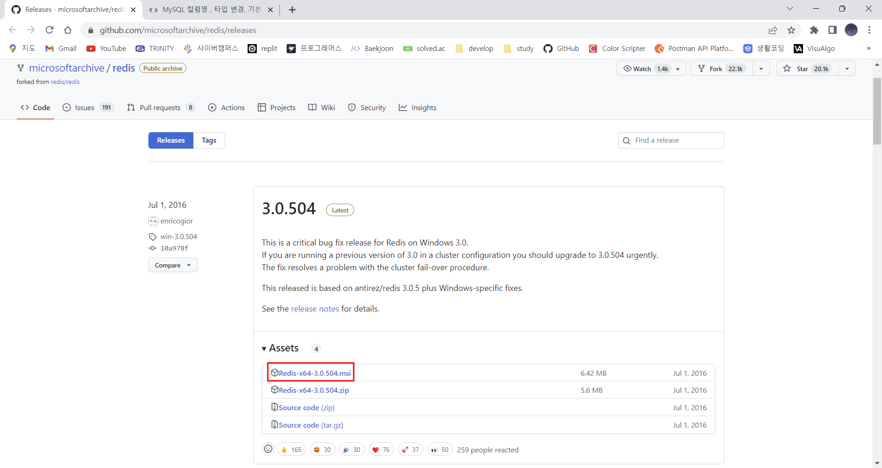Screen dimensions: 882x468
Task: Open the Pull requests tab
Action: (x=161, y=107)
